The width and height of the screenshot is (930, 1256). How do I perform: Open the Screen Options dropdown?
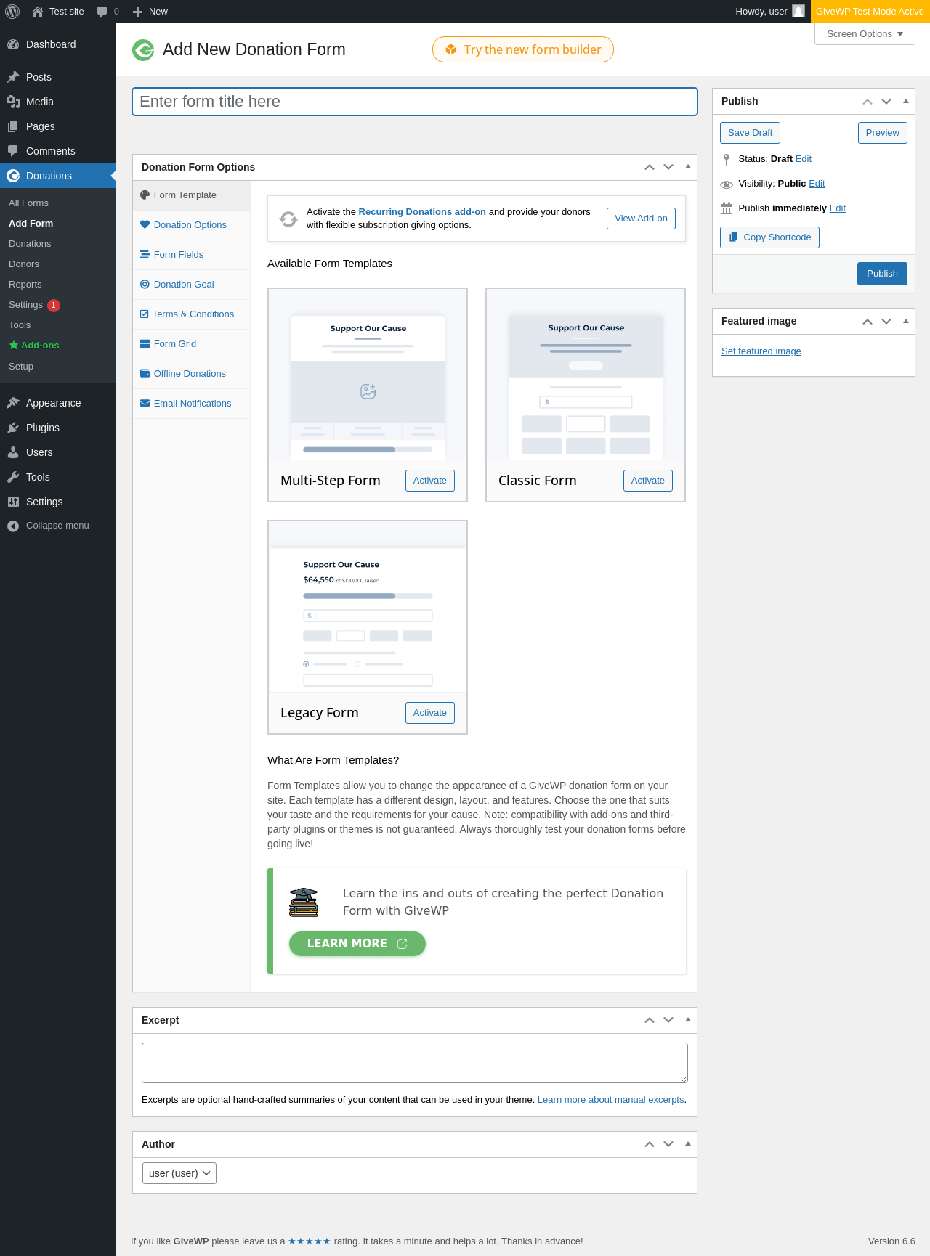click(865, 34)
